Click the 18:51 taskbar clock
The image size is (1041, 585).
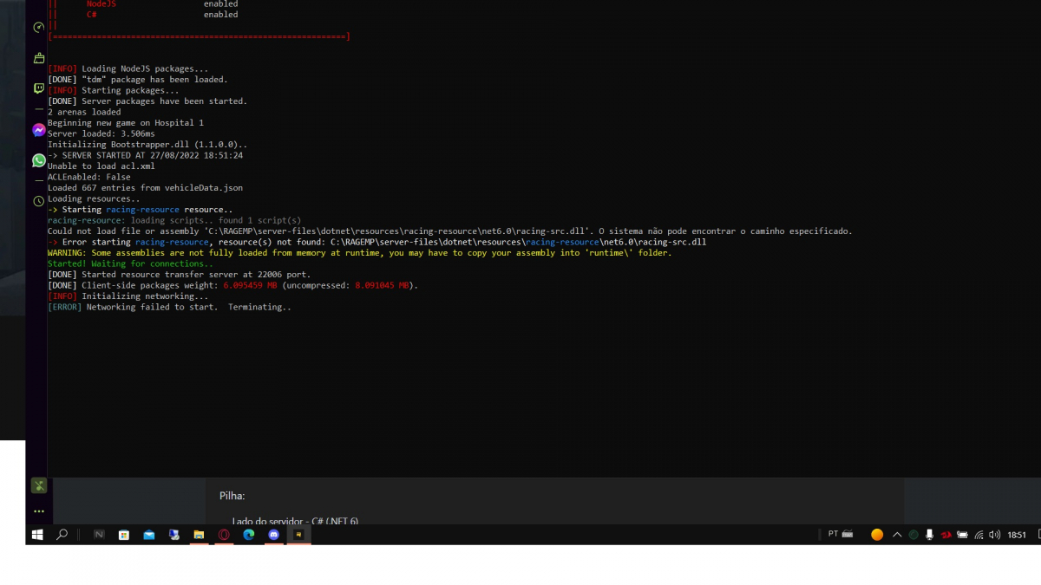point(1017,535)
